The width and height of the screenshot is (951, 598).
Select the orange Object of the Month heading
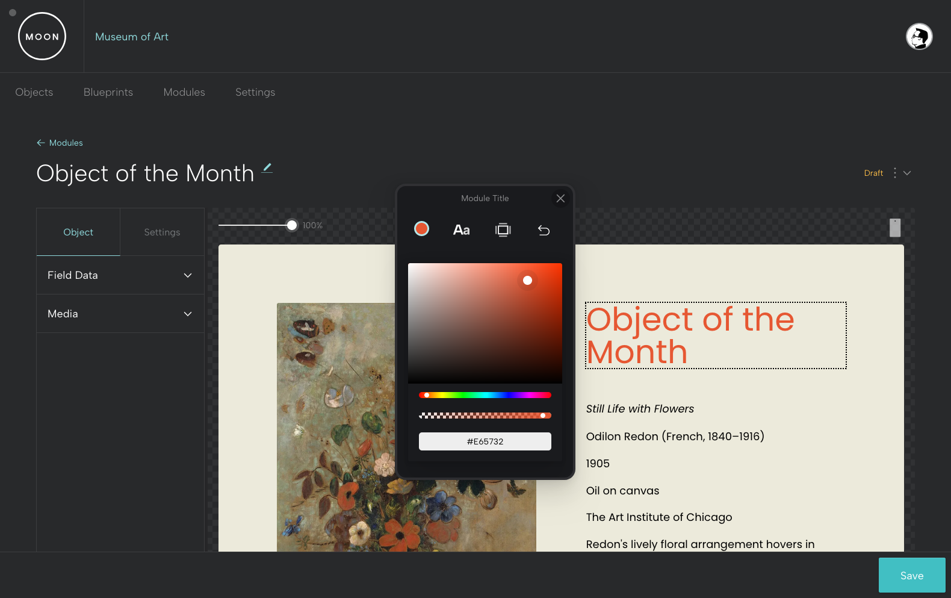pos(716,335)
